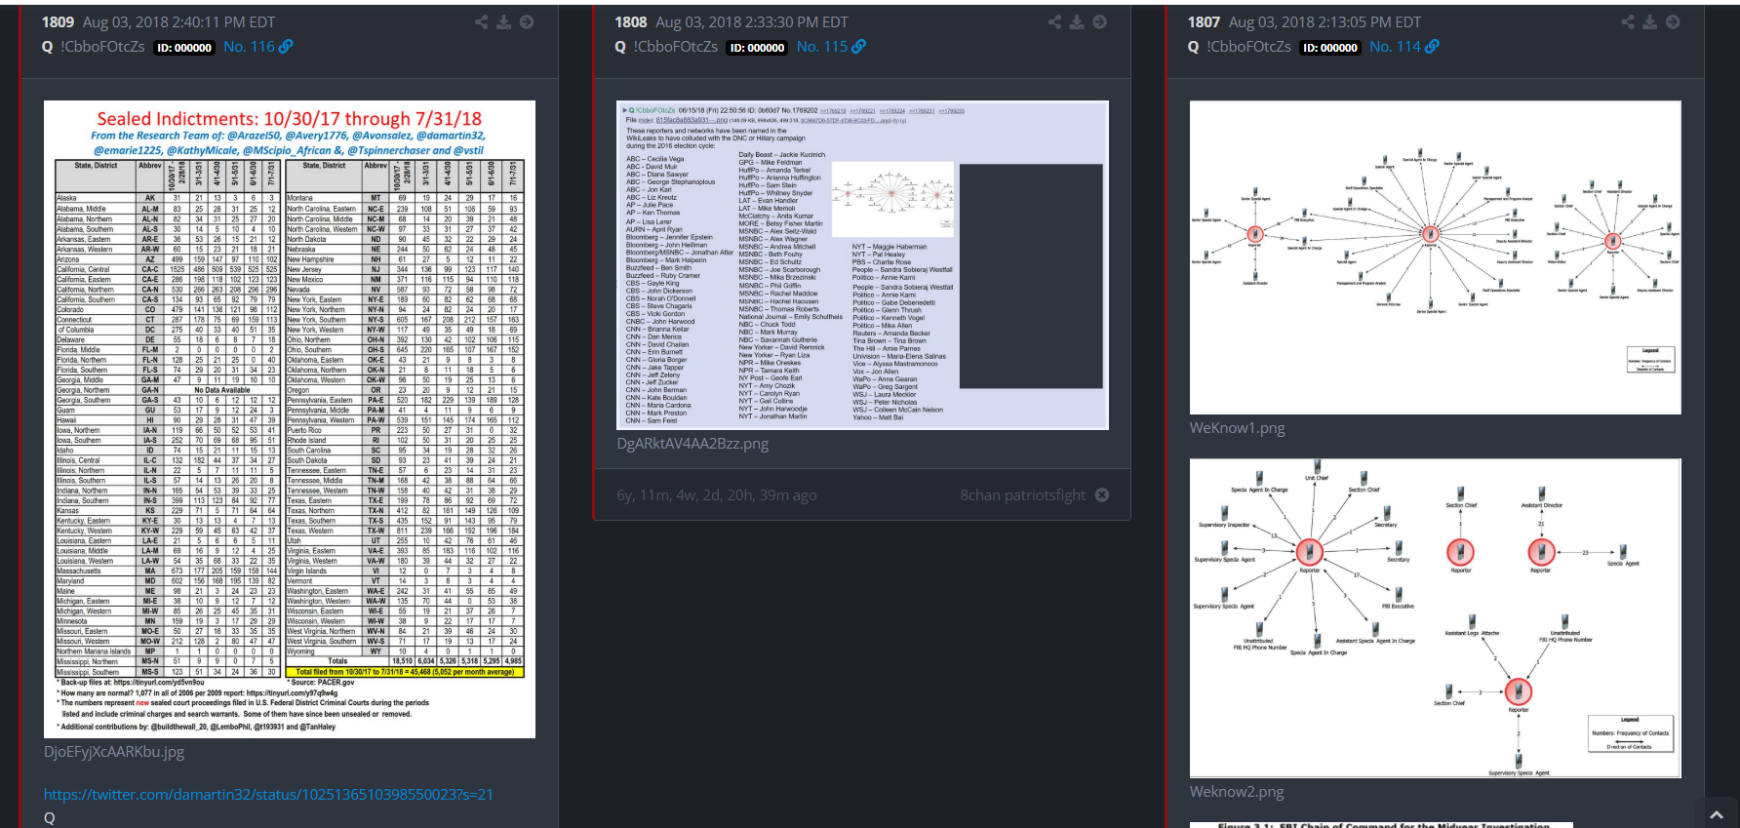Download post 1807

coord(1650,21)
